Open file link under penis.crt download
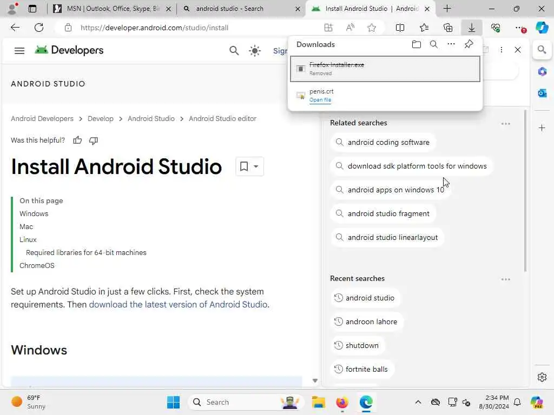554x415 pixels. click(320, 100)
